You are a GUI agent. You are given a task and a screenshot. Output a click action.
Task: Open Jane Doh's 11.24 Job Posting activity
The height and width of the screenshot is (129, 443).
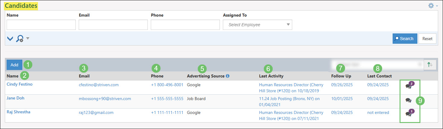tap(289, 99)
